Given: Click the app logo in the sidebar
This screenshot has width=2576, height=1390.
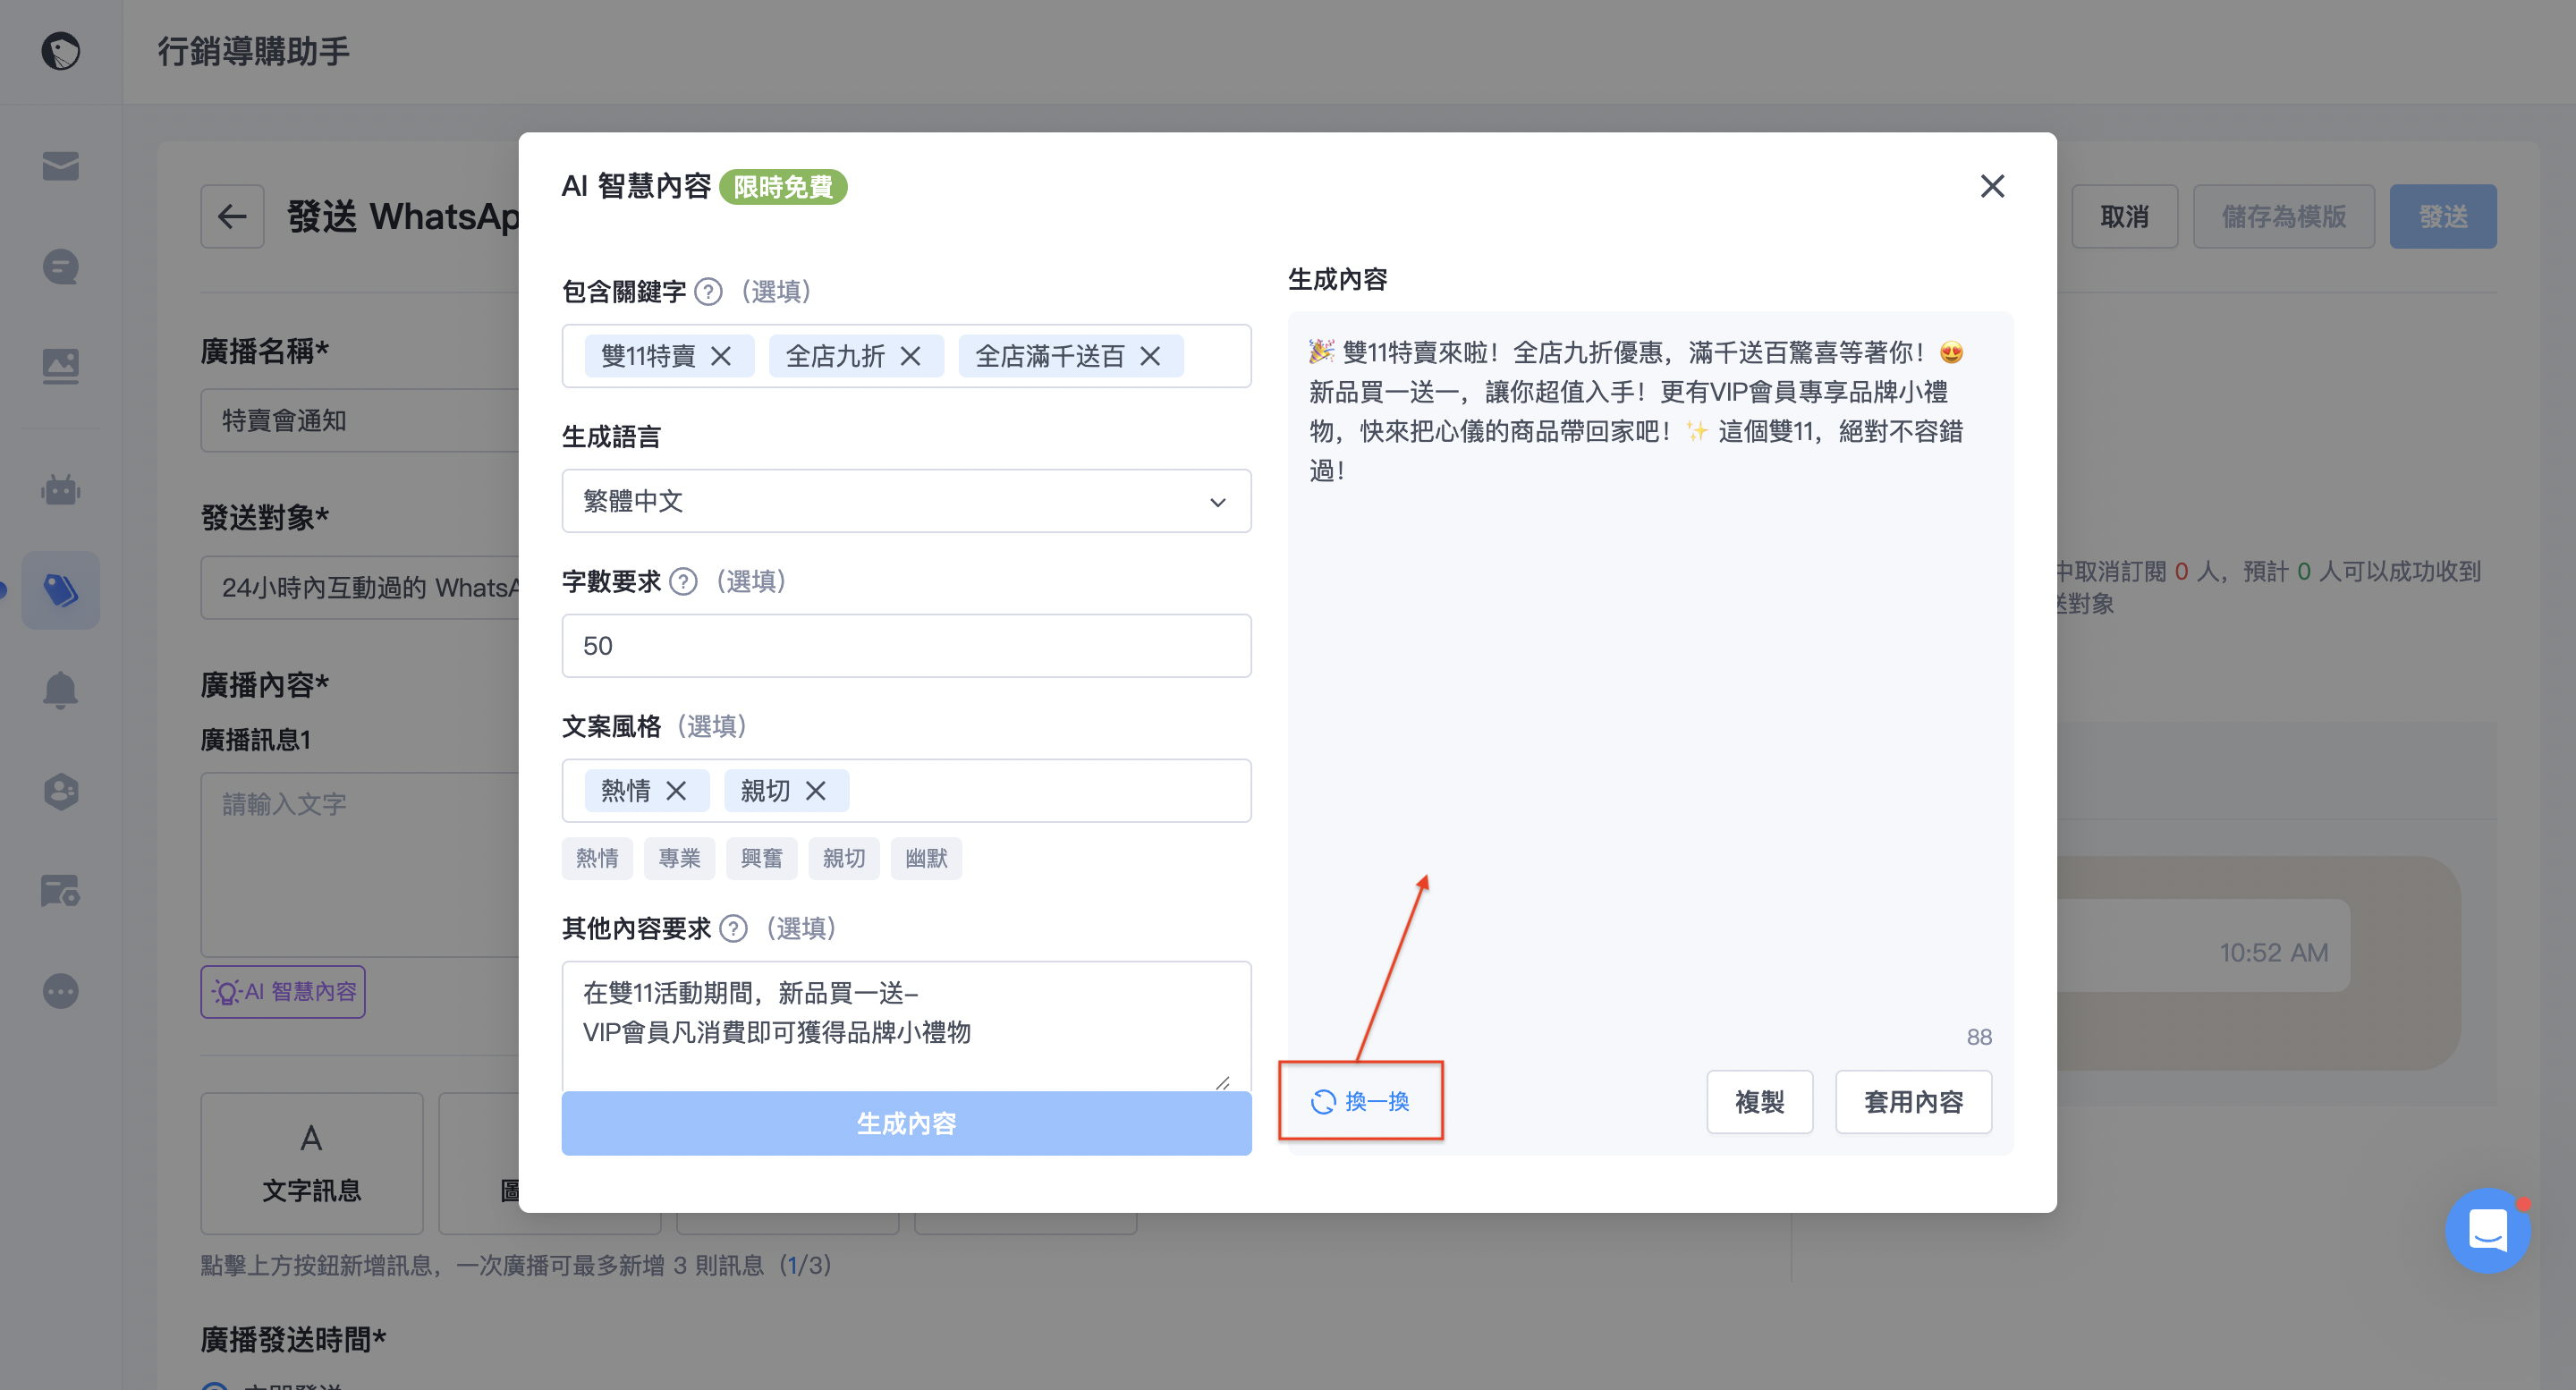Looking at the screenshot, I should [61, 51].
